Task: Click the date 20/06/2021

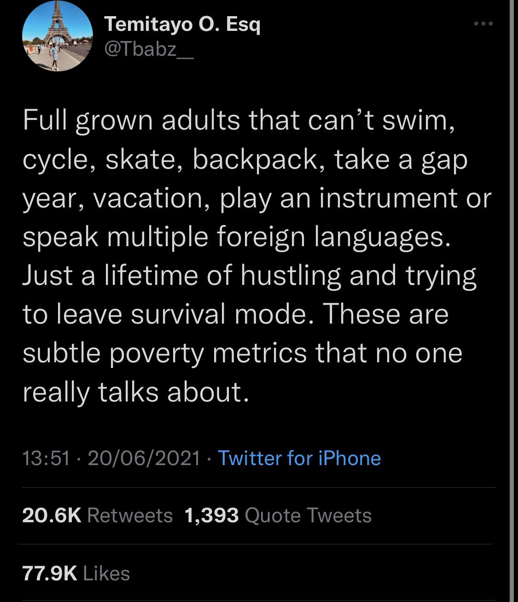Action: [x=143, y=458]
